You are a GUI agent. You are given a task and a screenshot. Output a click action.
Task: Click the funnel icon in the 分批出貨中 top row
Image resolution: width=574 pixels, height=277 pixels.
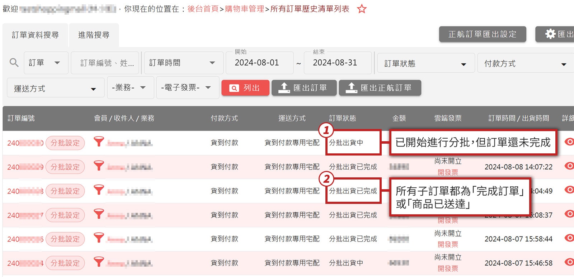99,142
